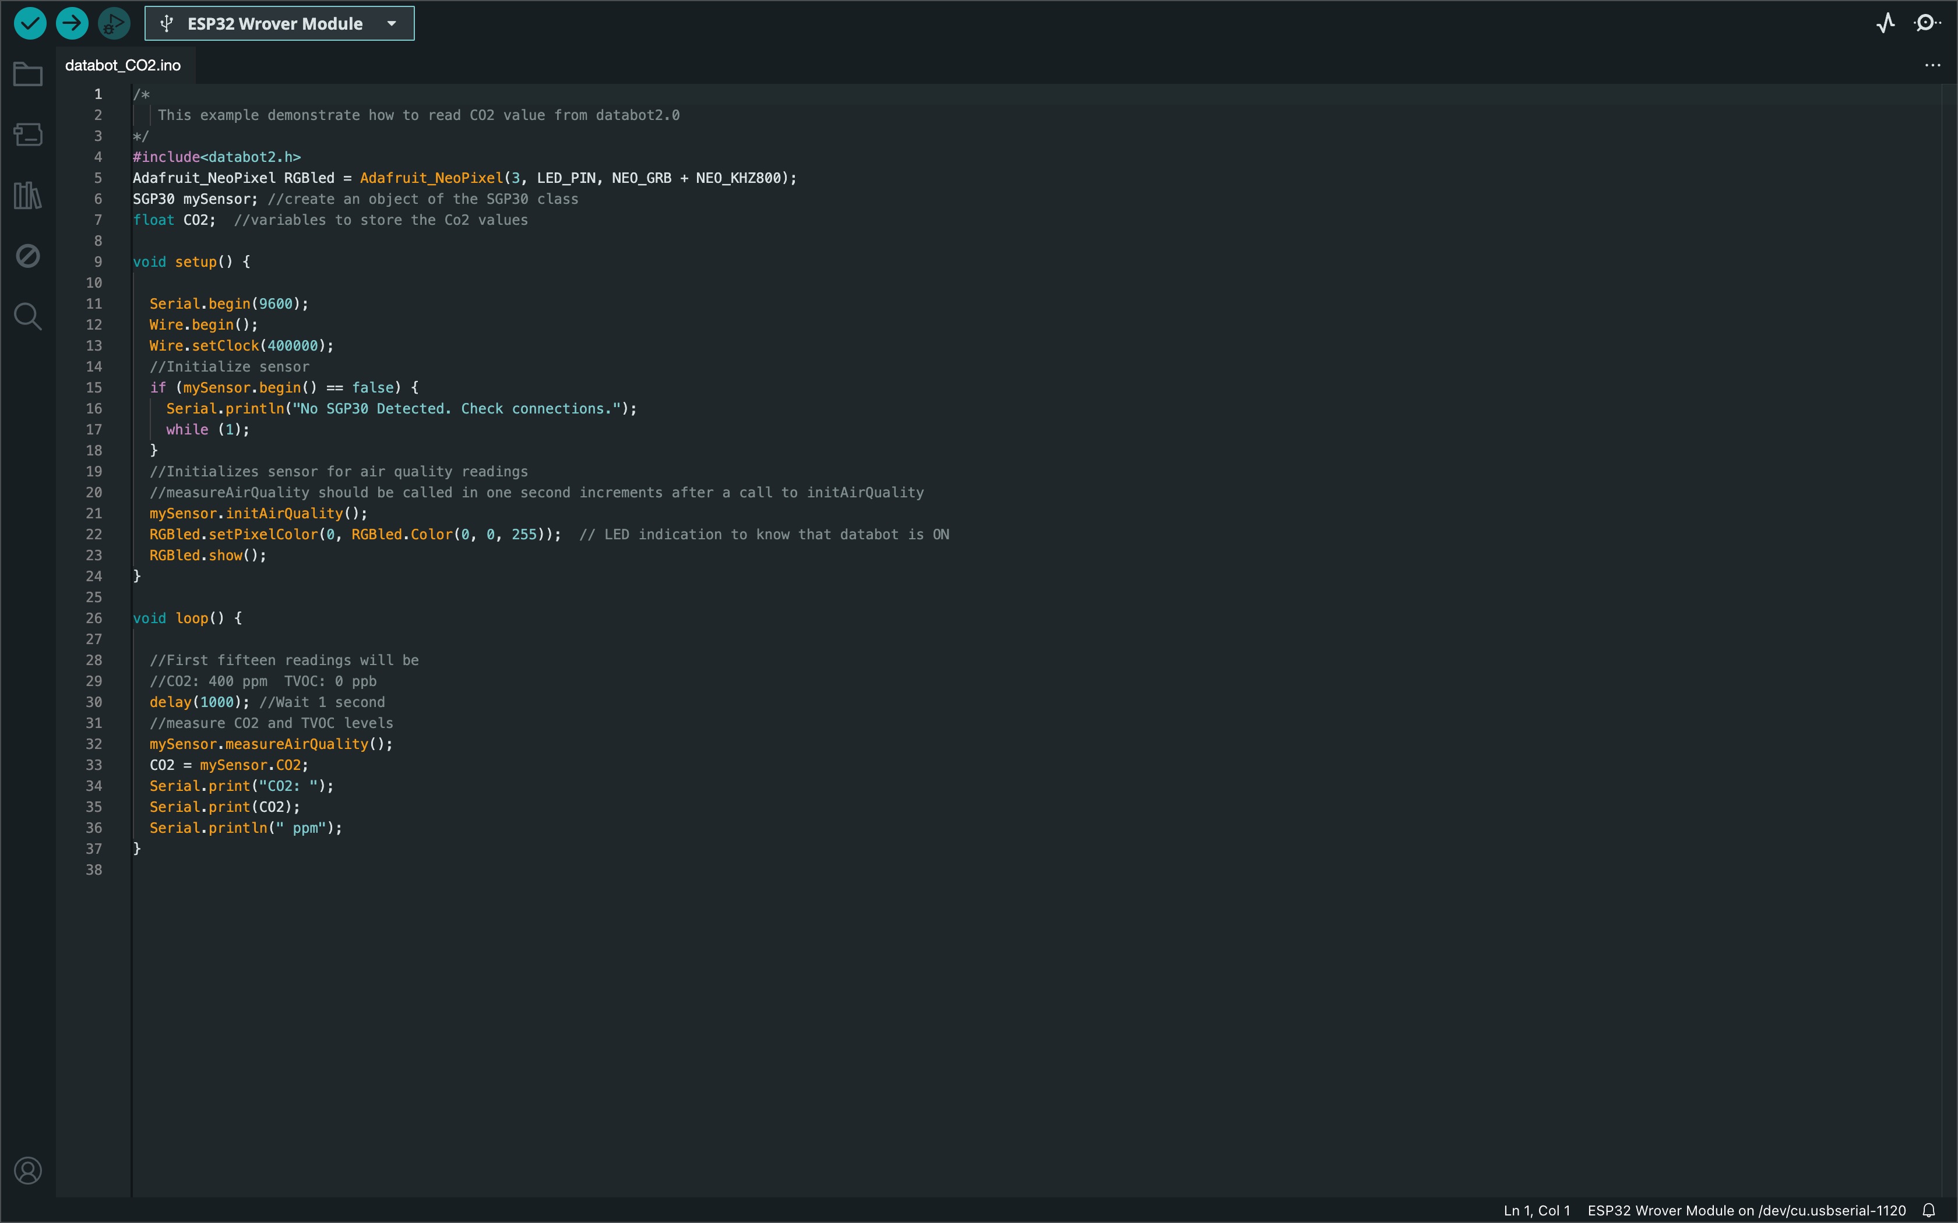Click line number 26 in the gutter
The height and width of the screenshot is (1223, 1958).
[x=94, y=618]
